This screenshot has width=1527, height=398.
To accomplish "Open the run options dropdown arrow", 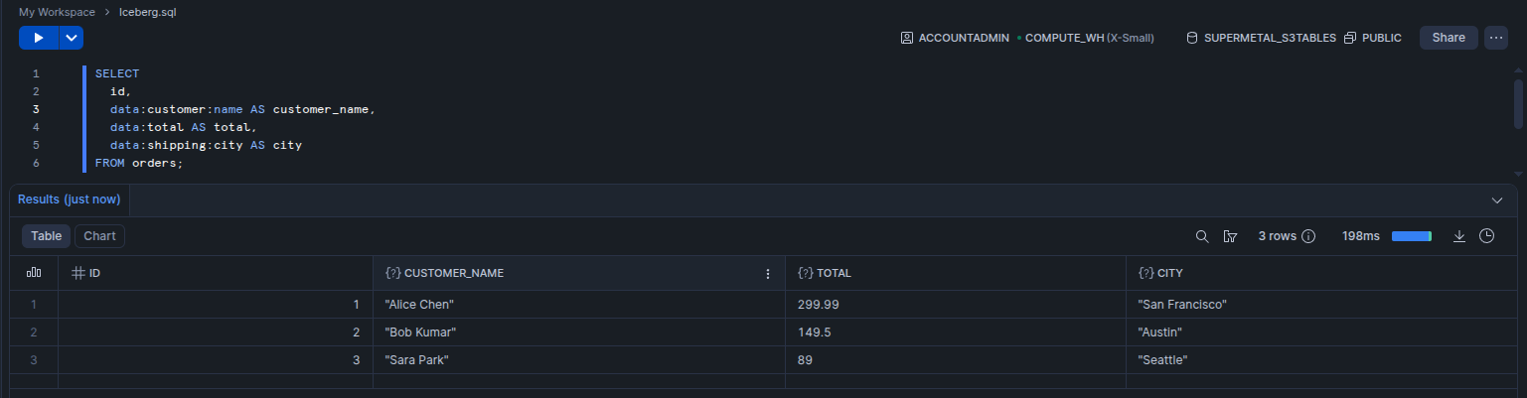I will tap(72, 38).
